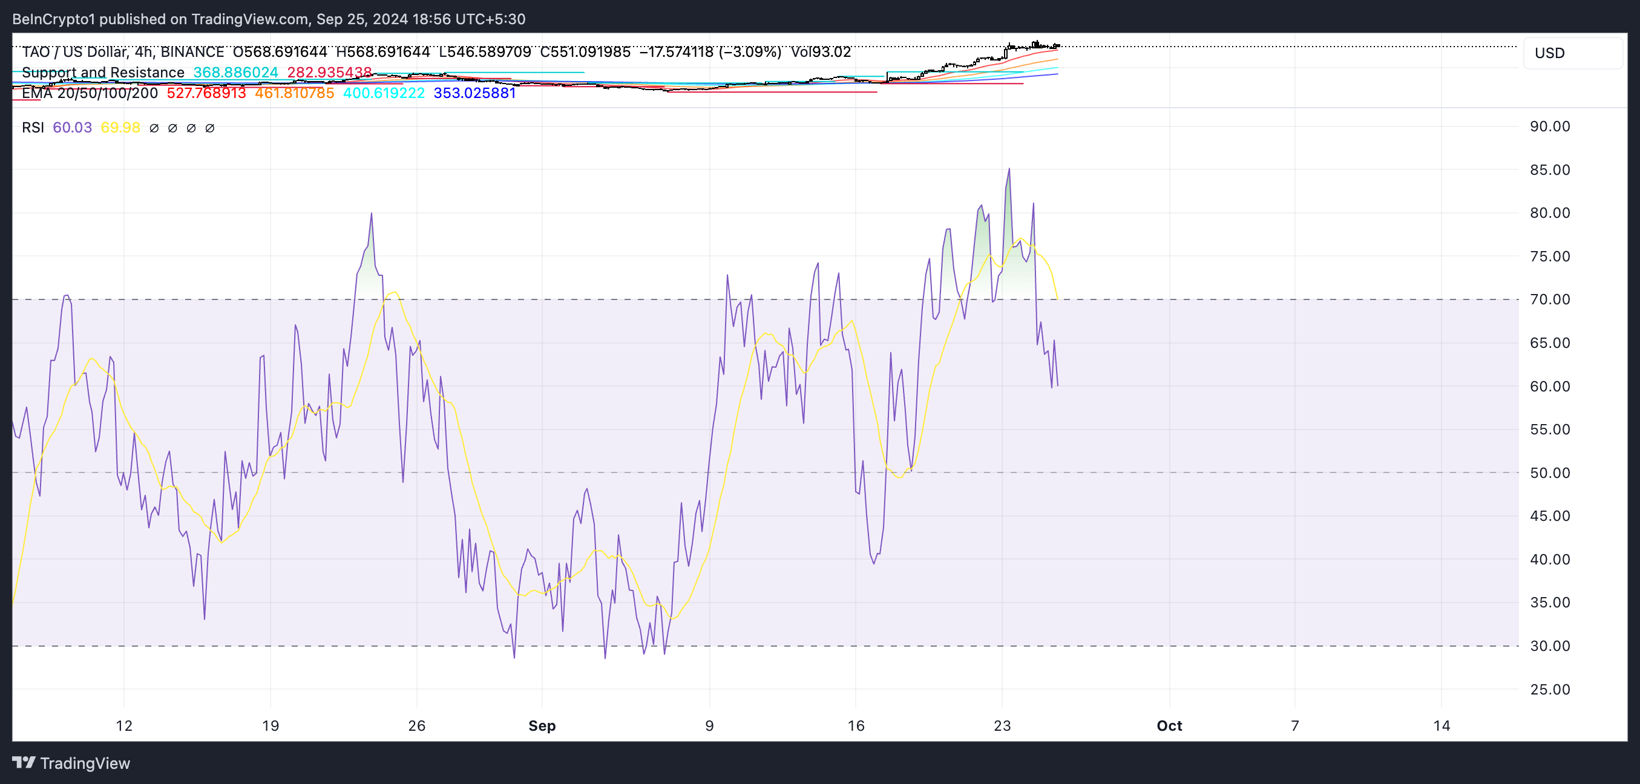Viewport: 1640px width, 784px height.
Task: Click the TAO / US Dollar symbol title
Action: [74, 52]
